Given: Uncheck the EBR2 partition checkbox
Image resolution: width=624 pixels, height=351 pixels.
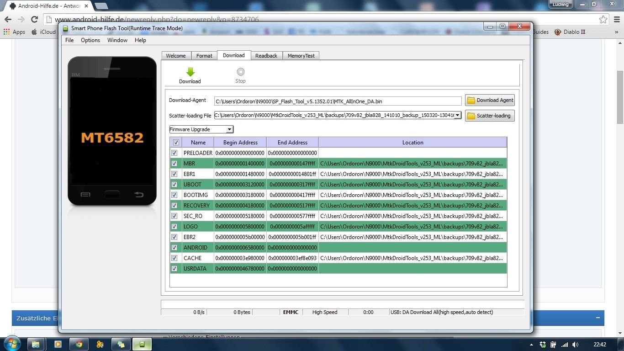Looking at the screenshot, I should click(174, 237).
